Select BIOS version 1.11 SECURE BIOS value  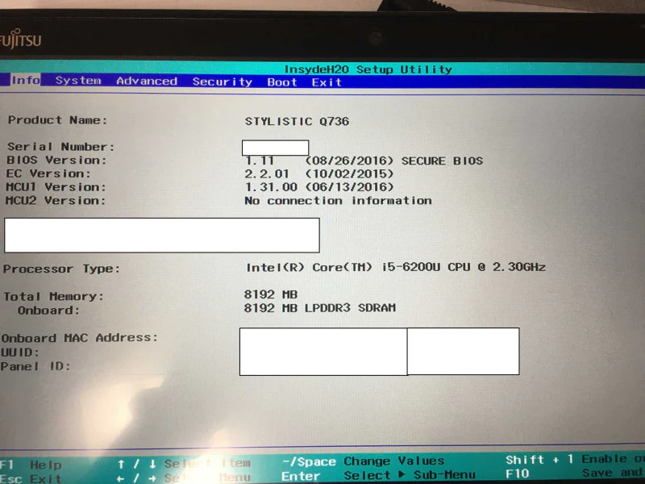click(x=364, y=161)
